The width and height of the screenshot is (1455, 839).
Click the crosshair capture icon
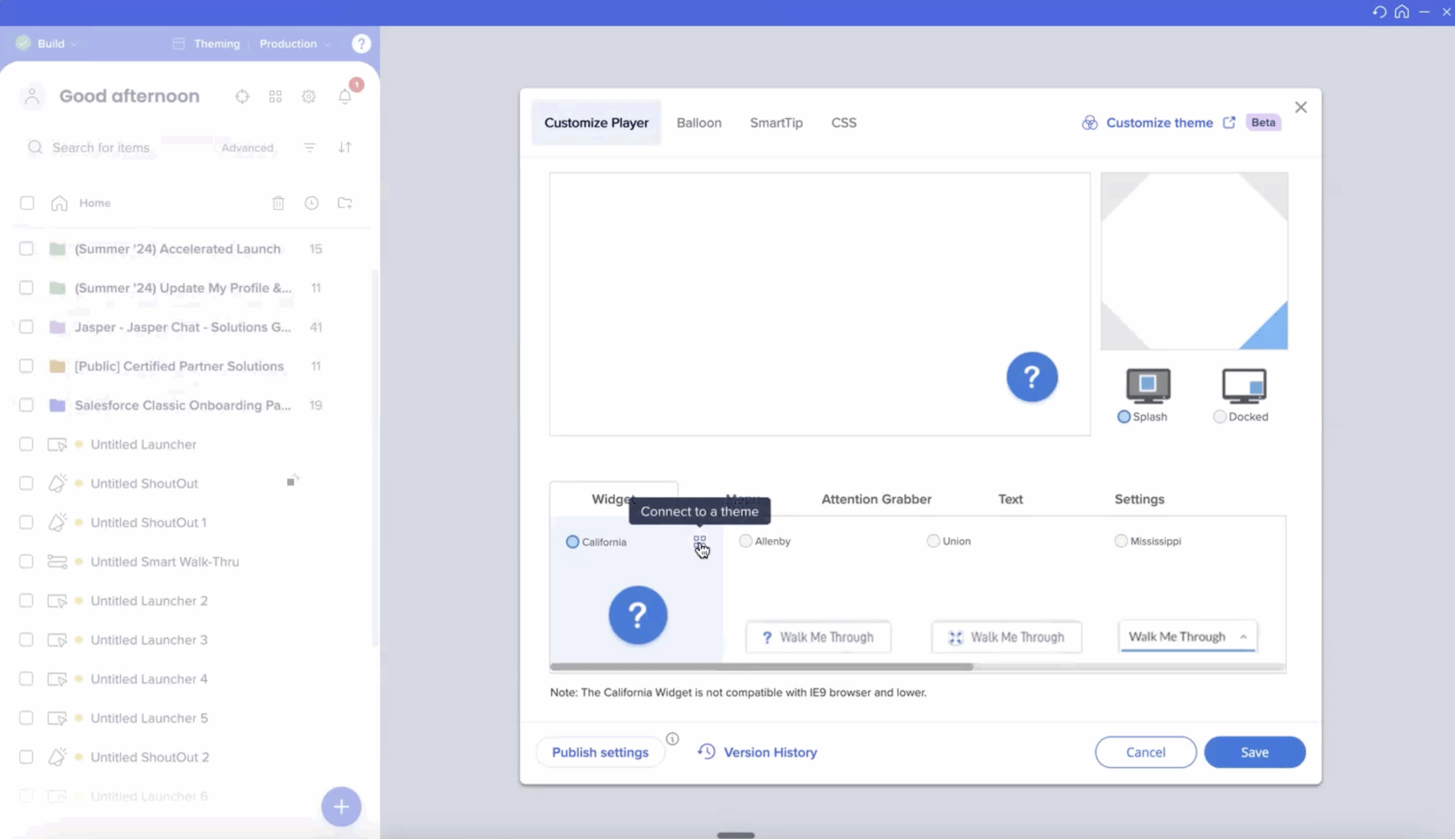point(243,96)
